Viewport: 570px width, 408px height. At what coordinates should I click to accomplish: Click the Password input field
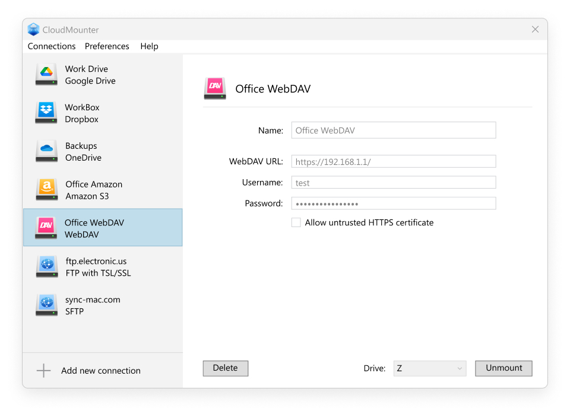tap(393, 203)
